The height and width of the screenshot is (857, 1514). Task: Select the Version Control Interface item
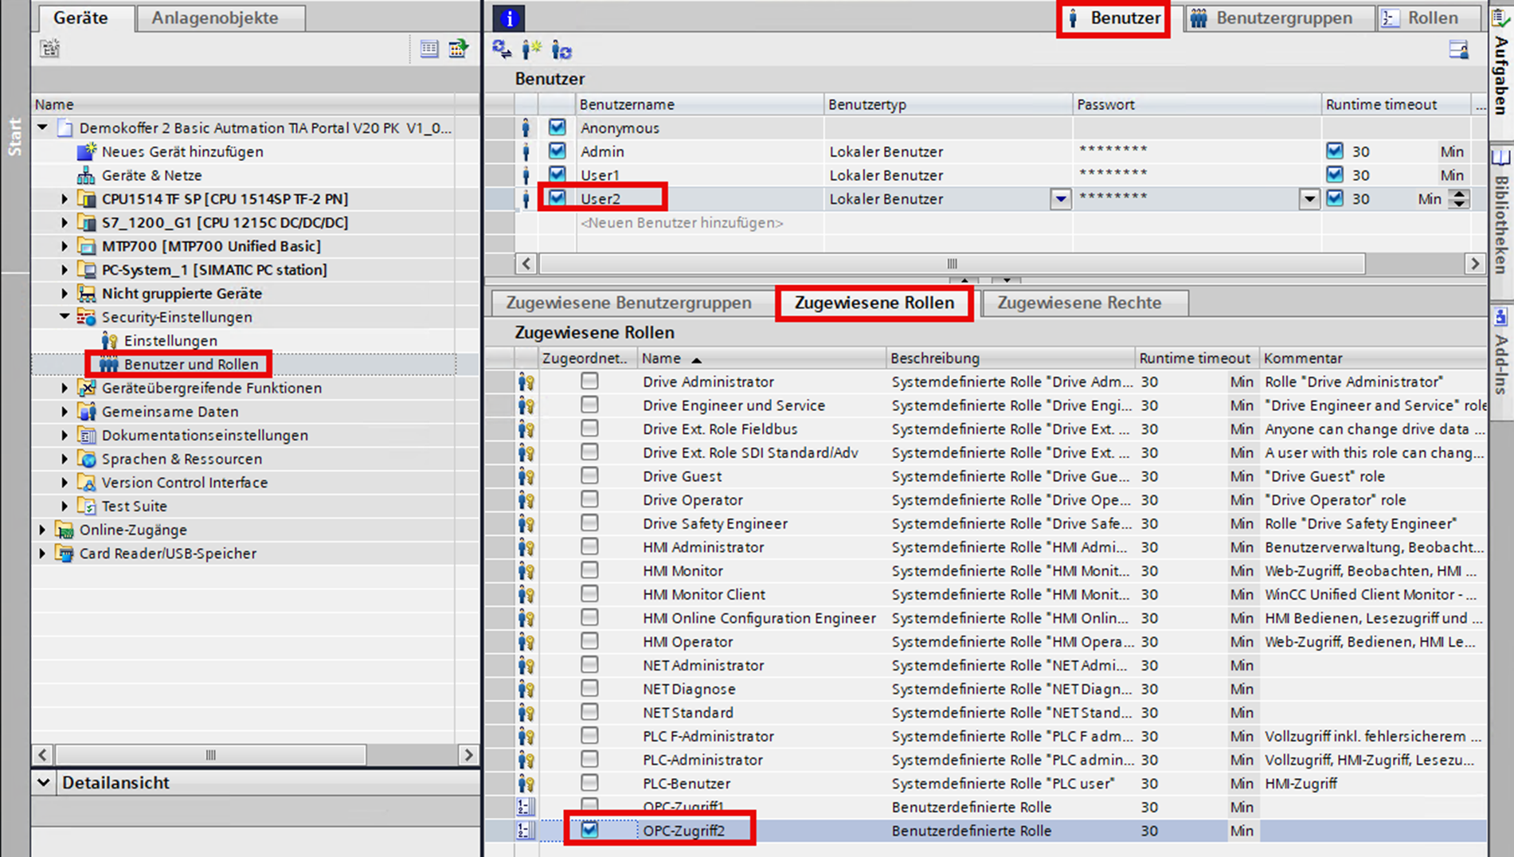coord(185,483)
